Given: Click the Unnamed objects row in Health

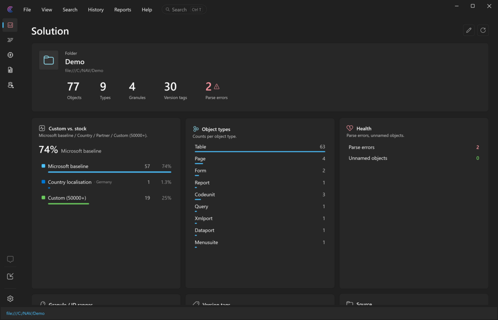Looking at the screenshot, I should [x=414, y=158].
